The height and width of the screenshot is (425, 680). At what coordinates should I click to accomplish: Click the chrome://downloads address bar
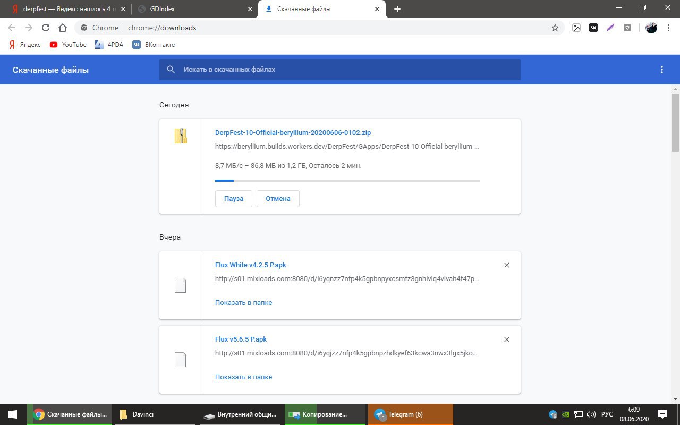pyautogui.click(x=319, y=28)
